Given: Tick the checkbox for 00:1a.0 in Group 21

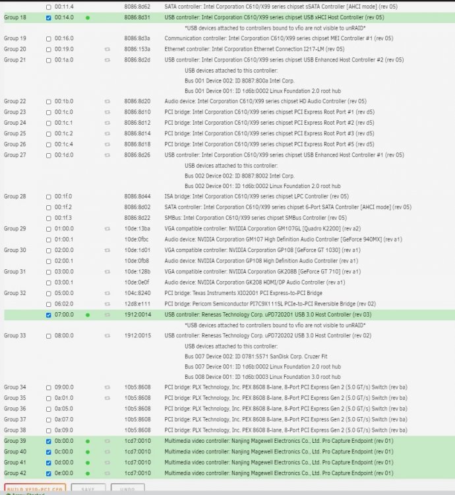Looking at the screenshot, I should (x=49, y=60).
